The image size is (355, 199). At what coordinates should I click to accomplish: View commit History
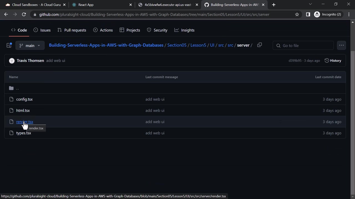(x=333, y=61)
